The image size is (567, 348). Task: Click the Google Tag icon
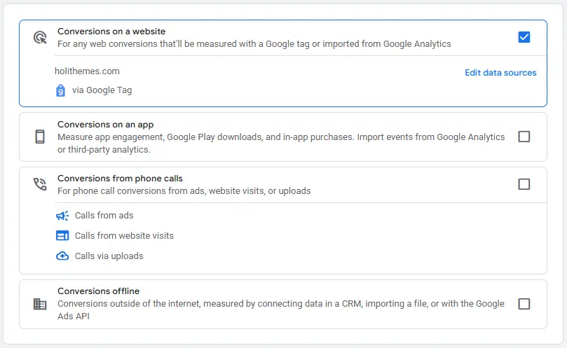click(x=61, y=90)
